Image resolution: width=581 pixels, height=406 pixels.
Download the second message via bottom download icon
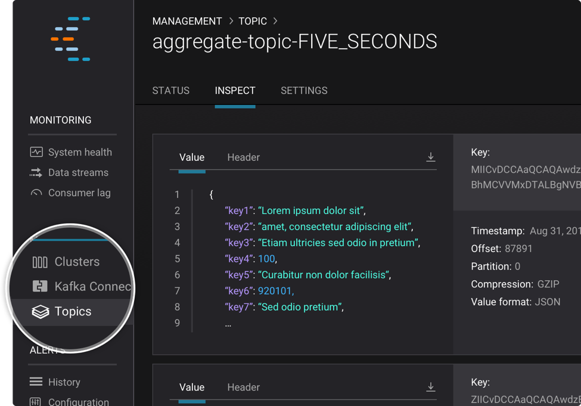[431, 387]
